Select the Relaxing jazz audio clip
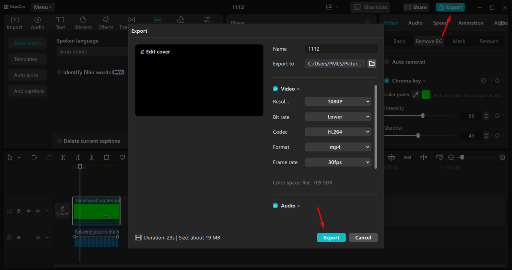This screenshot has height=270, width=512. 96,238
